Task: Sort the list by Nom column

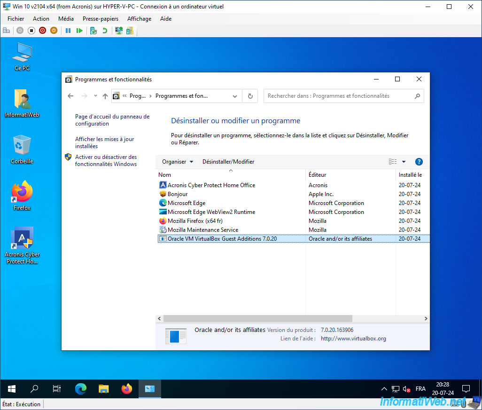Action: [231, 175]
